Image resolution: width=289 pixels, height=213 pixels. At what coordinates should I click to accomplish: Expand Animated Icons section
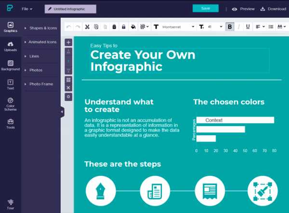pos(41,42)
